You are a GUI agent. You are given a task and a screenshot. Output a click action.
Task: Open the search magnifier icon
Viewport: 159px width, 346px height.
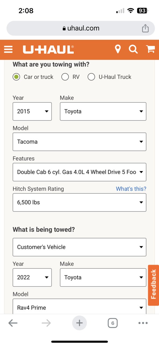coord(133,49)
